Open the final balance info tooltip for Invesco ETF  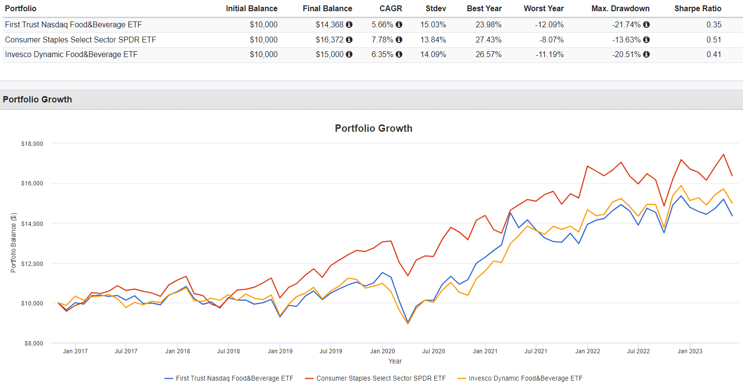[349, 54]
